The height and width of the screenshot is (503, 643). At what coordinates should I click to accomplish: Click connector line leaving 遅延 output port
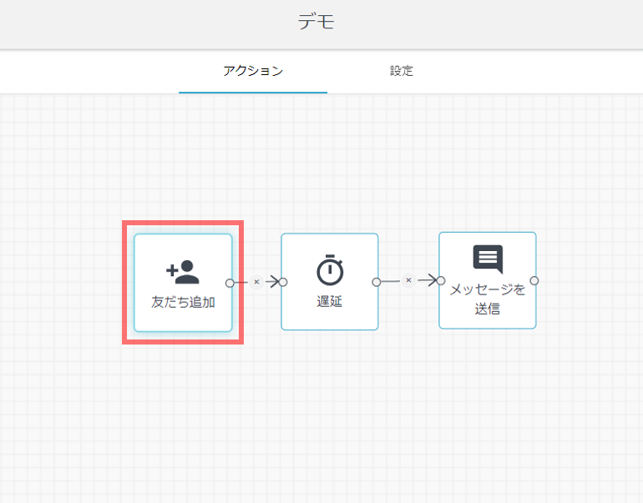click(x=391, y=281)
